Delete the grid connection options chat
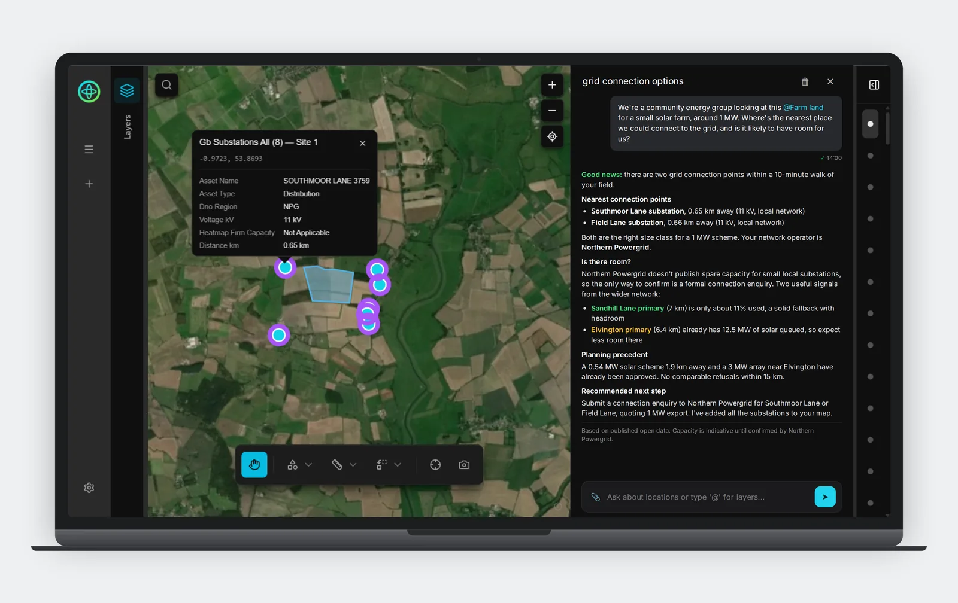Image resolution: width=958 pixels, height=603 pixels. pos(805,81)
